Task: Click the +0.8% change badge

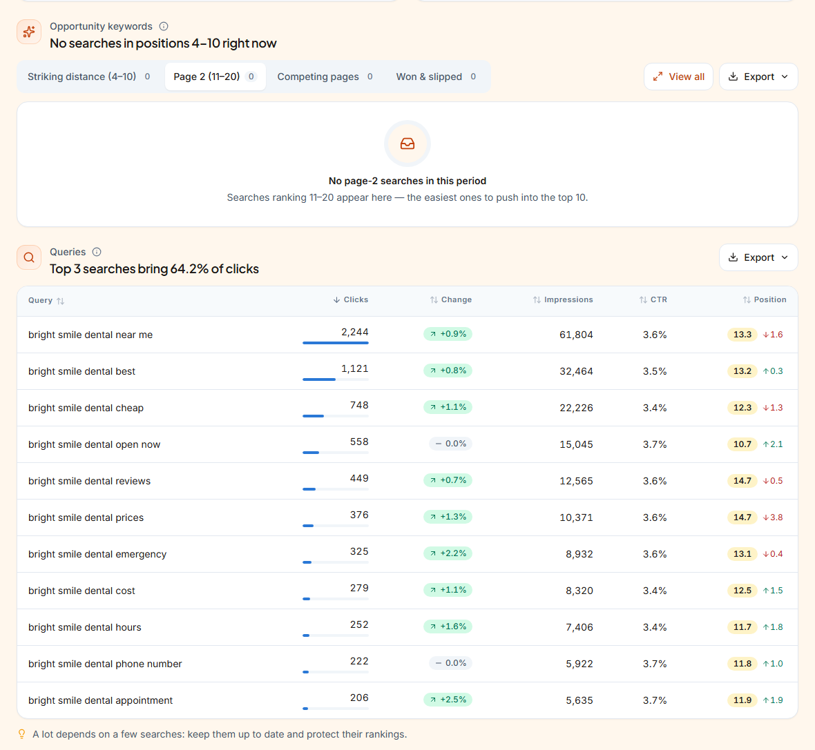Action: 448,371
